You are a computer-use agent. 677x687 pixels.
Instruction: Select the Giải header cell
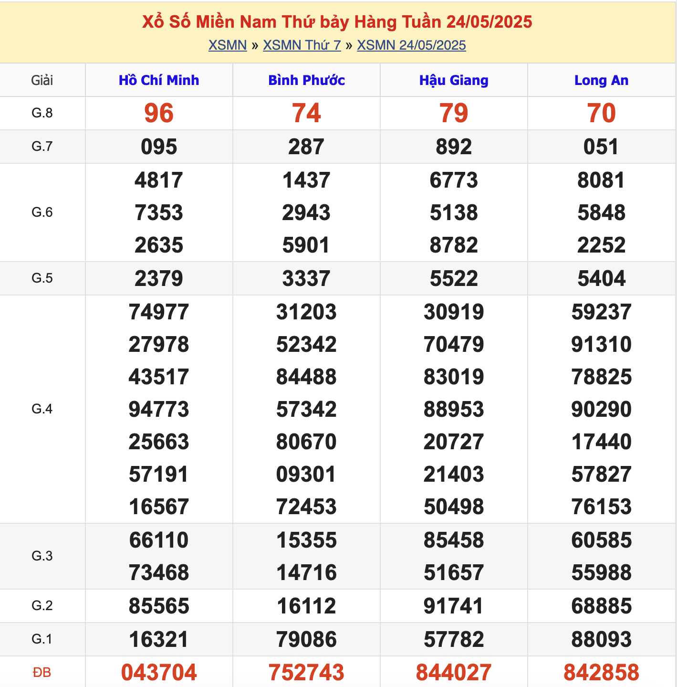[x=42, y=80]
